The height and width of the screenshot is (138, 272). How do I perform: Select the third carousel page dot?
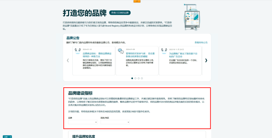click(x=139, y=78)
